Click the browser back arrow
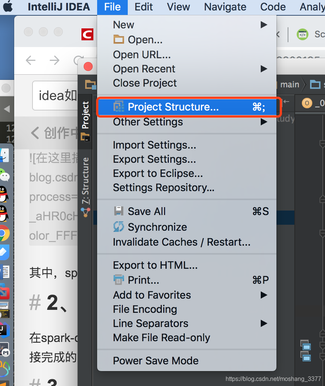The height and width of the screenshot is (386, 325). pyautogui.click(x=31, y=60)
